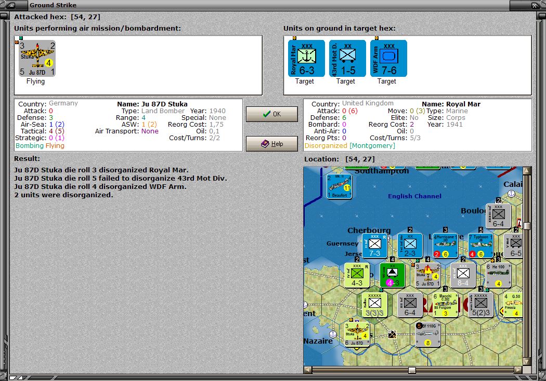Click the Tactical '4 (5)' value
Viewport: 546px width, 381px height.
tap(56, 131)
